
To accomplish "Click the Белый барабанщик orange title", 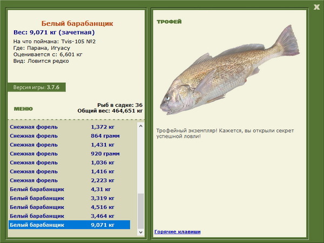I will click(77, 23).
